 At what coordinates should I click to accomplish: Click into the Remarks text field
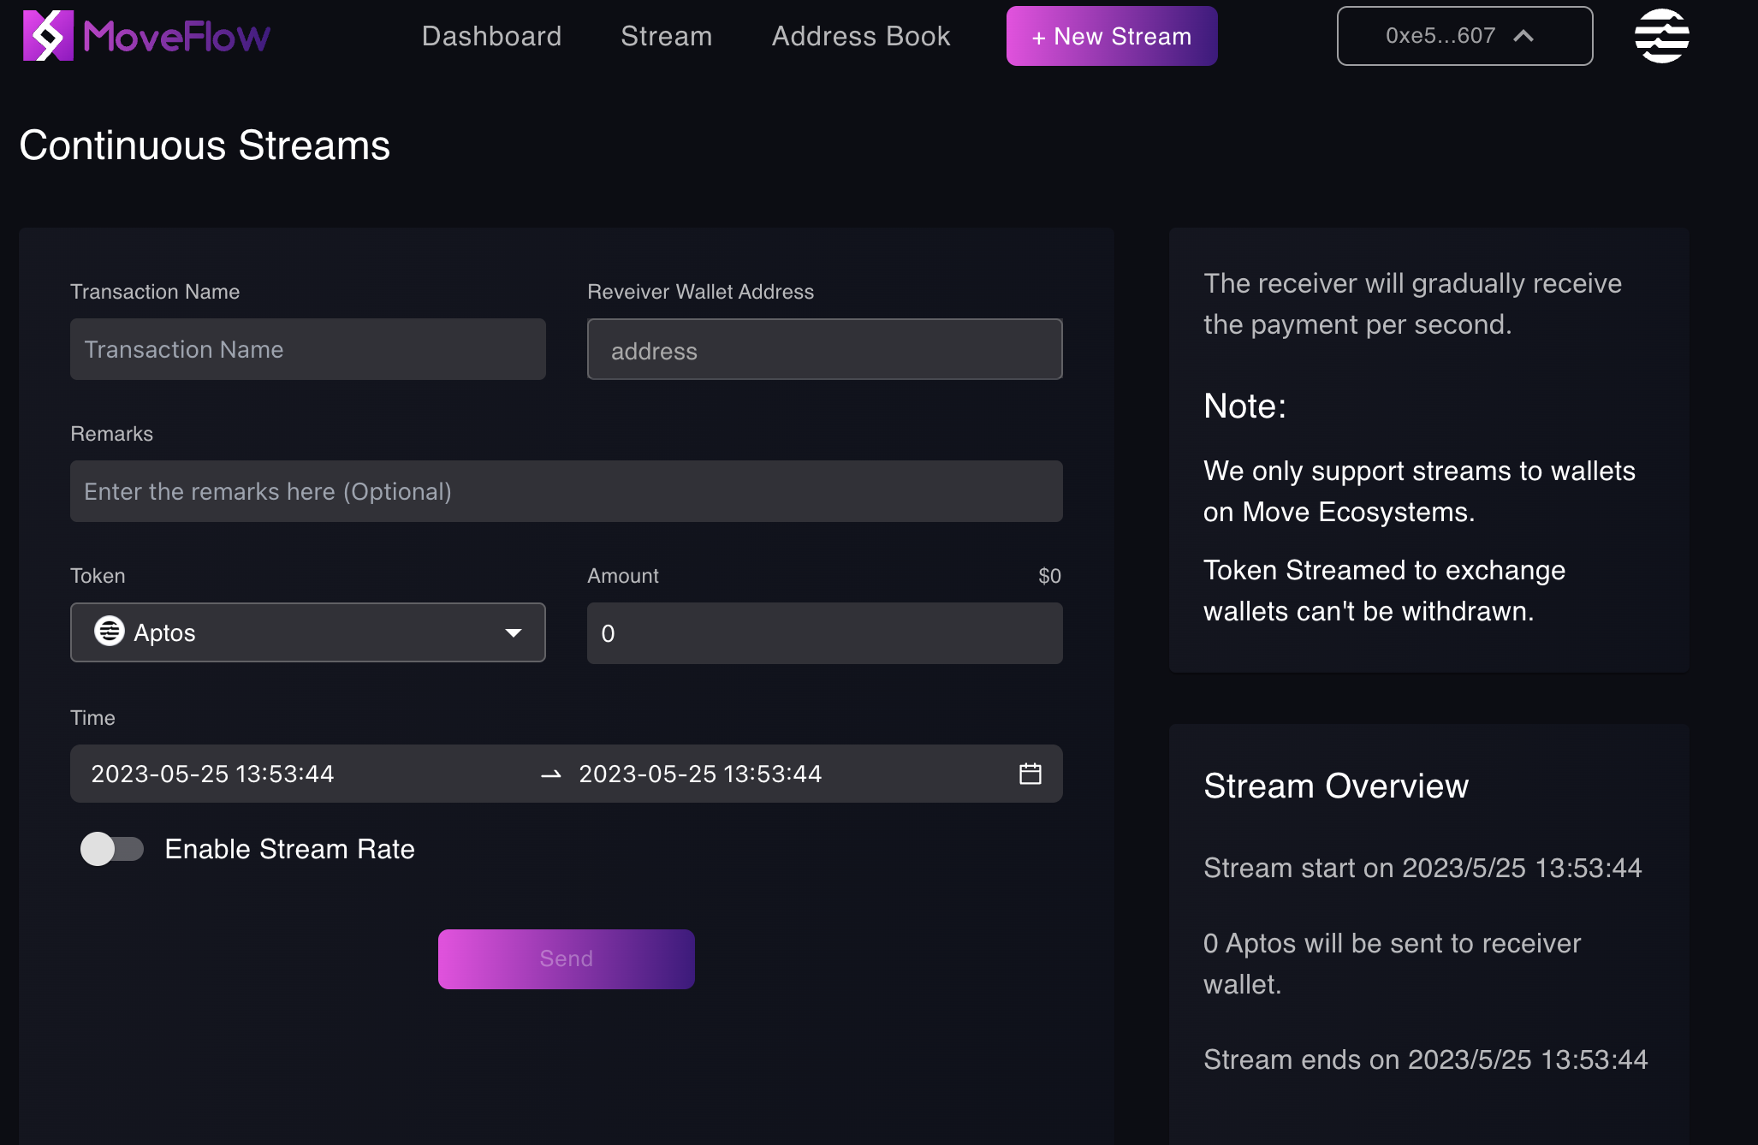tap(566, 491)
